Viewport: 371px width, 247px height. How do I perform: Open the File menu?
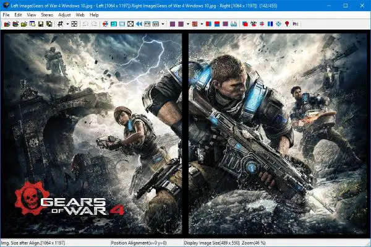click(6, 15)
